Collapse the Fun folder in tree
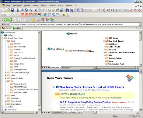This screenshot has width=143, height=118. pyautogui.click(x=6, y=81)
